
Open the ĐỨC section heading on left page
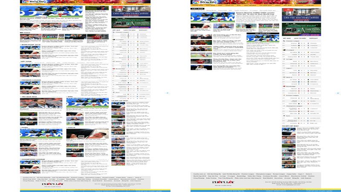tap(70, 97)
